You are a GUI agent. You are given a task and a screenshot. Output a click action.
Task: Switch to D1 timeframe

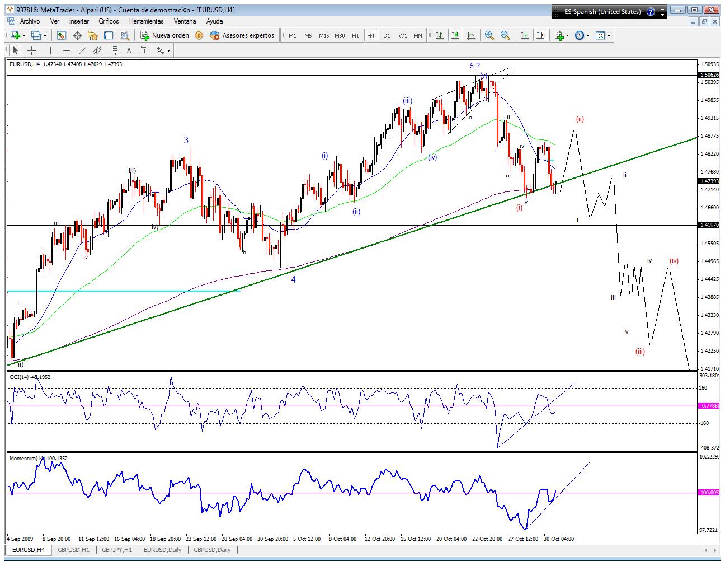(387, 35)
